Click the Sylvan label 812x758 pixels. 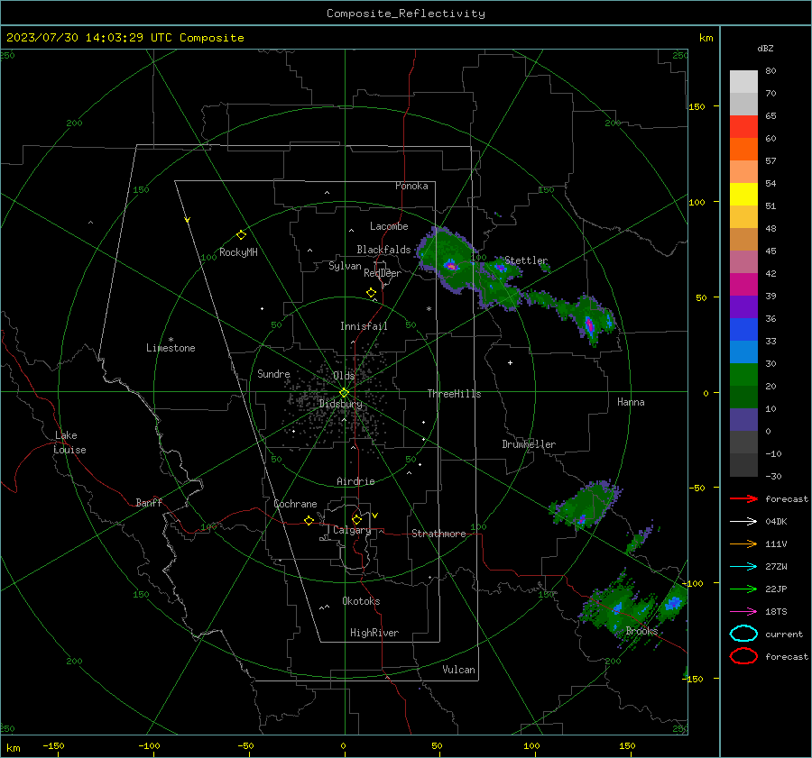[345, 266]
